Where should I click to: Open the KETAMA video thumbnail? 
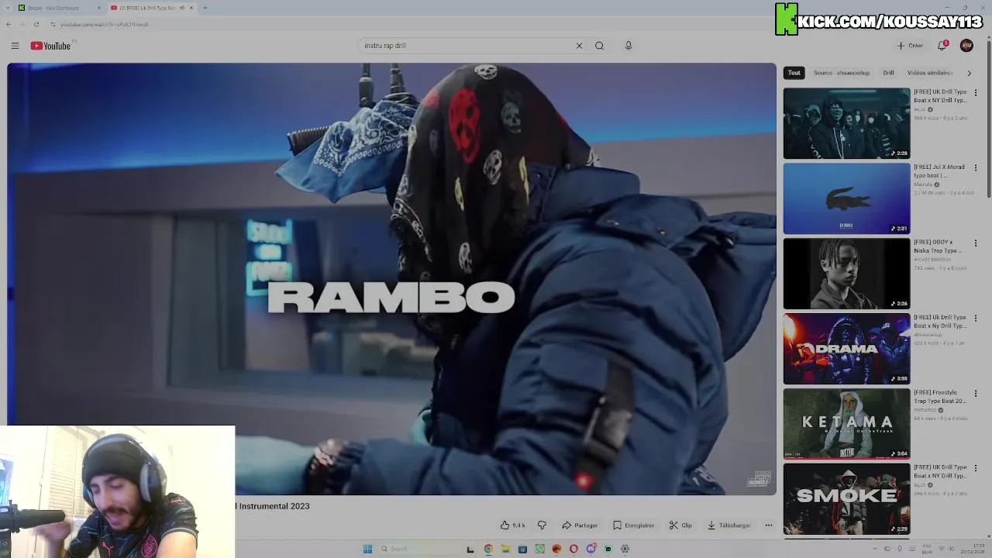[x=846, y=424]
